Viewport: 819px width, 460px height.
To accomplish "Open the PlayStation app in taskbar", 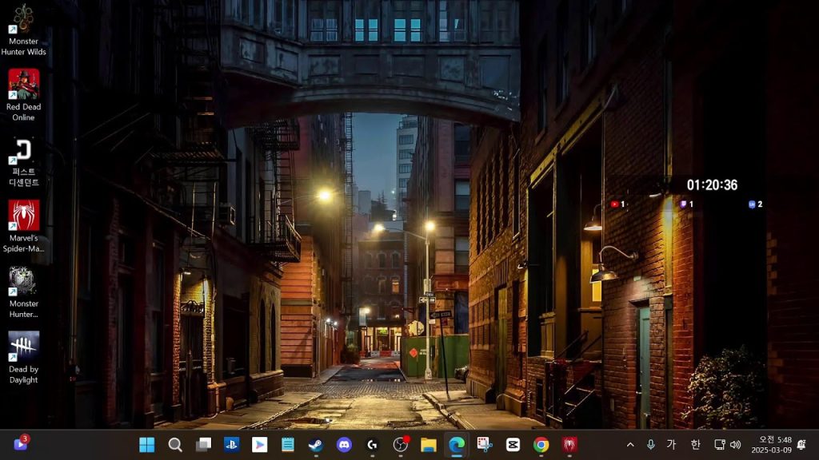I will click(232, 445).
